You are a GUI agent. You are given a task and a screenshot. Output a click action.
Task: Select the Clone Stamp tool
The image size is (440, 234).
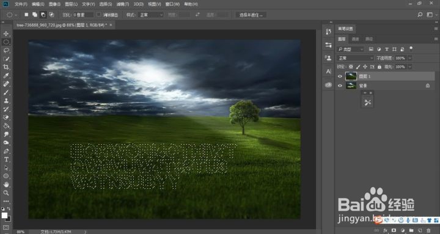click(6, 101)
